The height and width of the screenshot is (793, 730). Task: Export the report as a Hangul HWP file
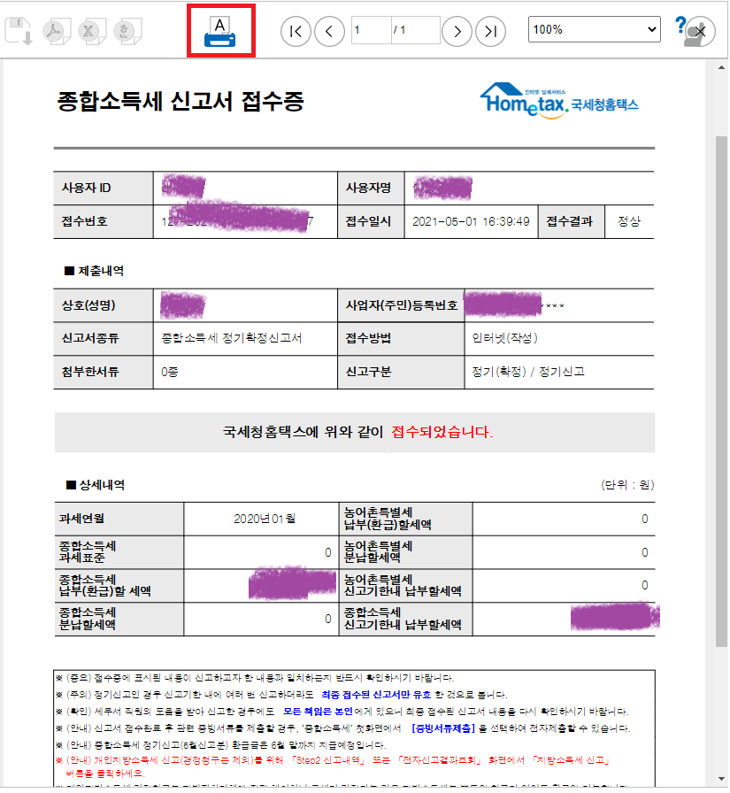(x=127, y=31)
